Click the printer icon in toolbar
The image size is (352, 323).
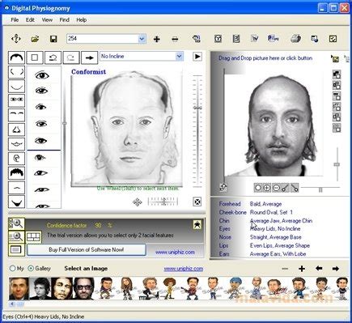[x=296, y=39]
